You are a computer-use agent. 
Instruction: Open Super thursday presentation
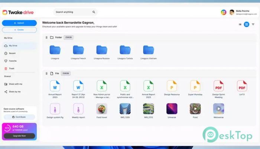coord(195,86)
